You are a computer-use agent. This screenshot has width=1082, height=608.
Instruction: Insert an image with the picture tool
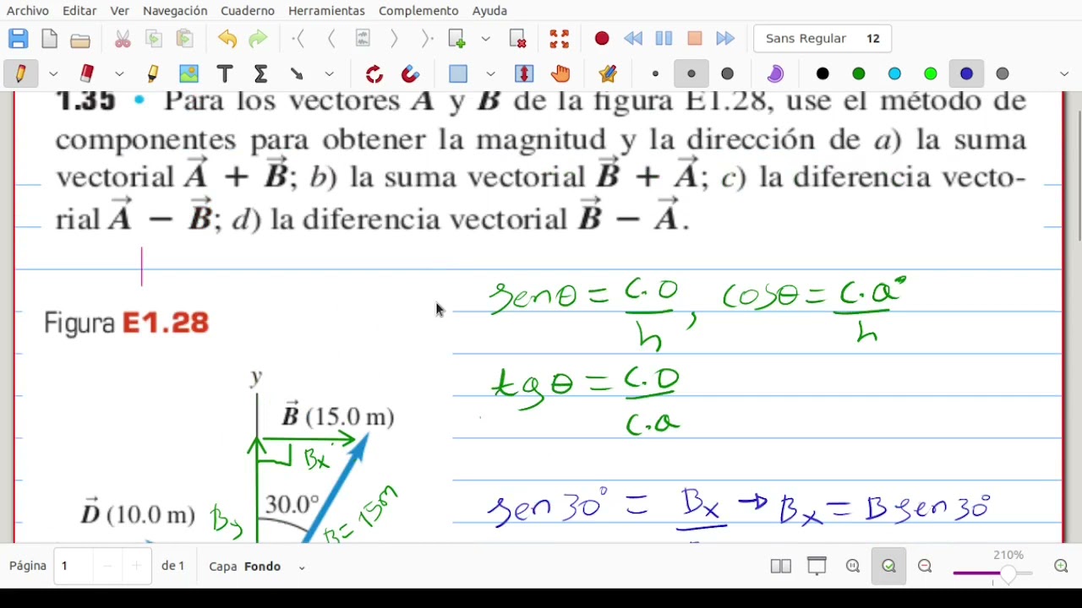tap(189, 74)
